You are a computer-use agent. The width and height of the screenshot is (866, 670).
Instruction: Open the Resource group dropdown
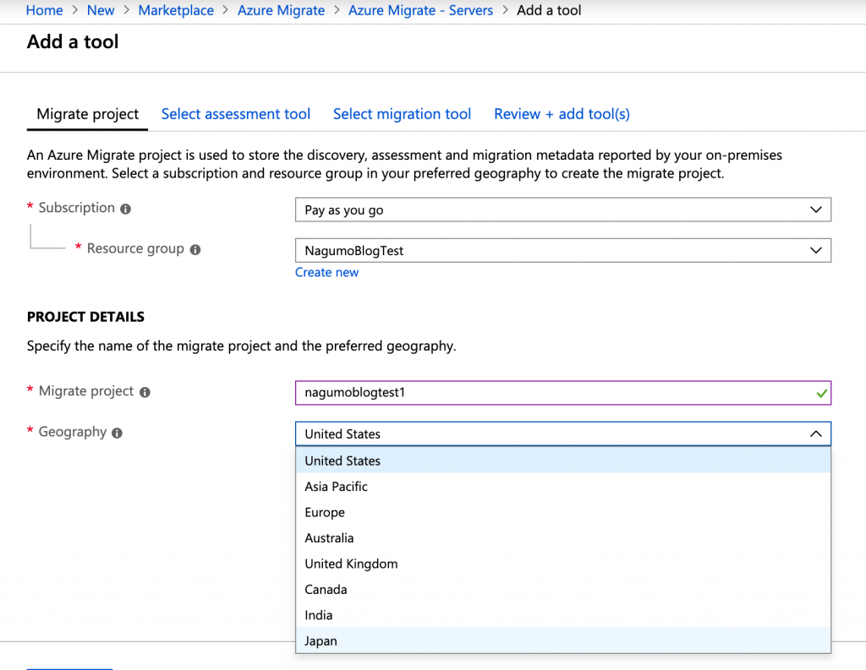click(x=562, y=251)
